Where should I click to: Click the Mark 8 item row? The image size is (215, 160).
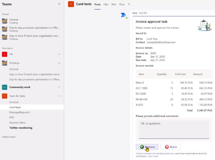tap(174, 83)
